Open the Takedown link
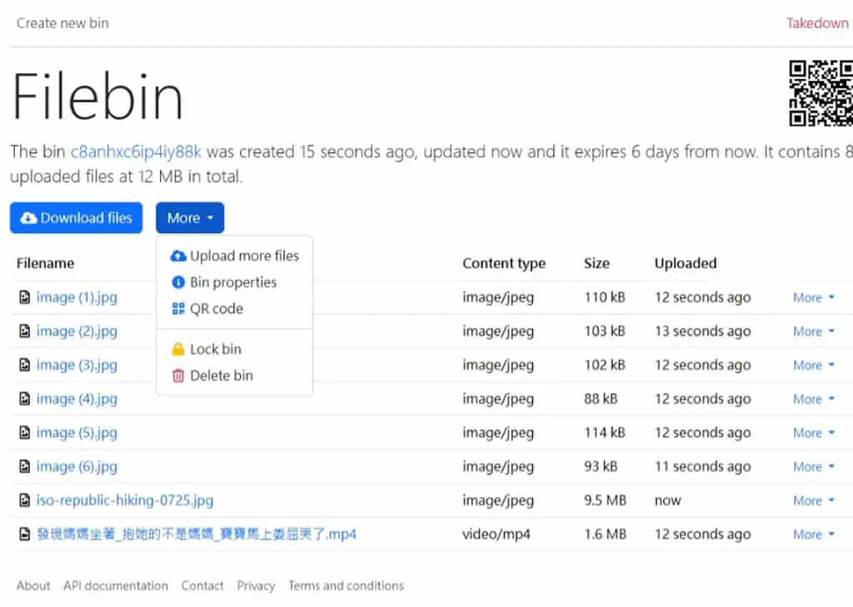853x607 pixels. [817, 22]
